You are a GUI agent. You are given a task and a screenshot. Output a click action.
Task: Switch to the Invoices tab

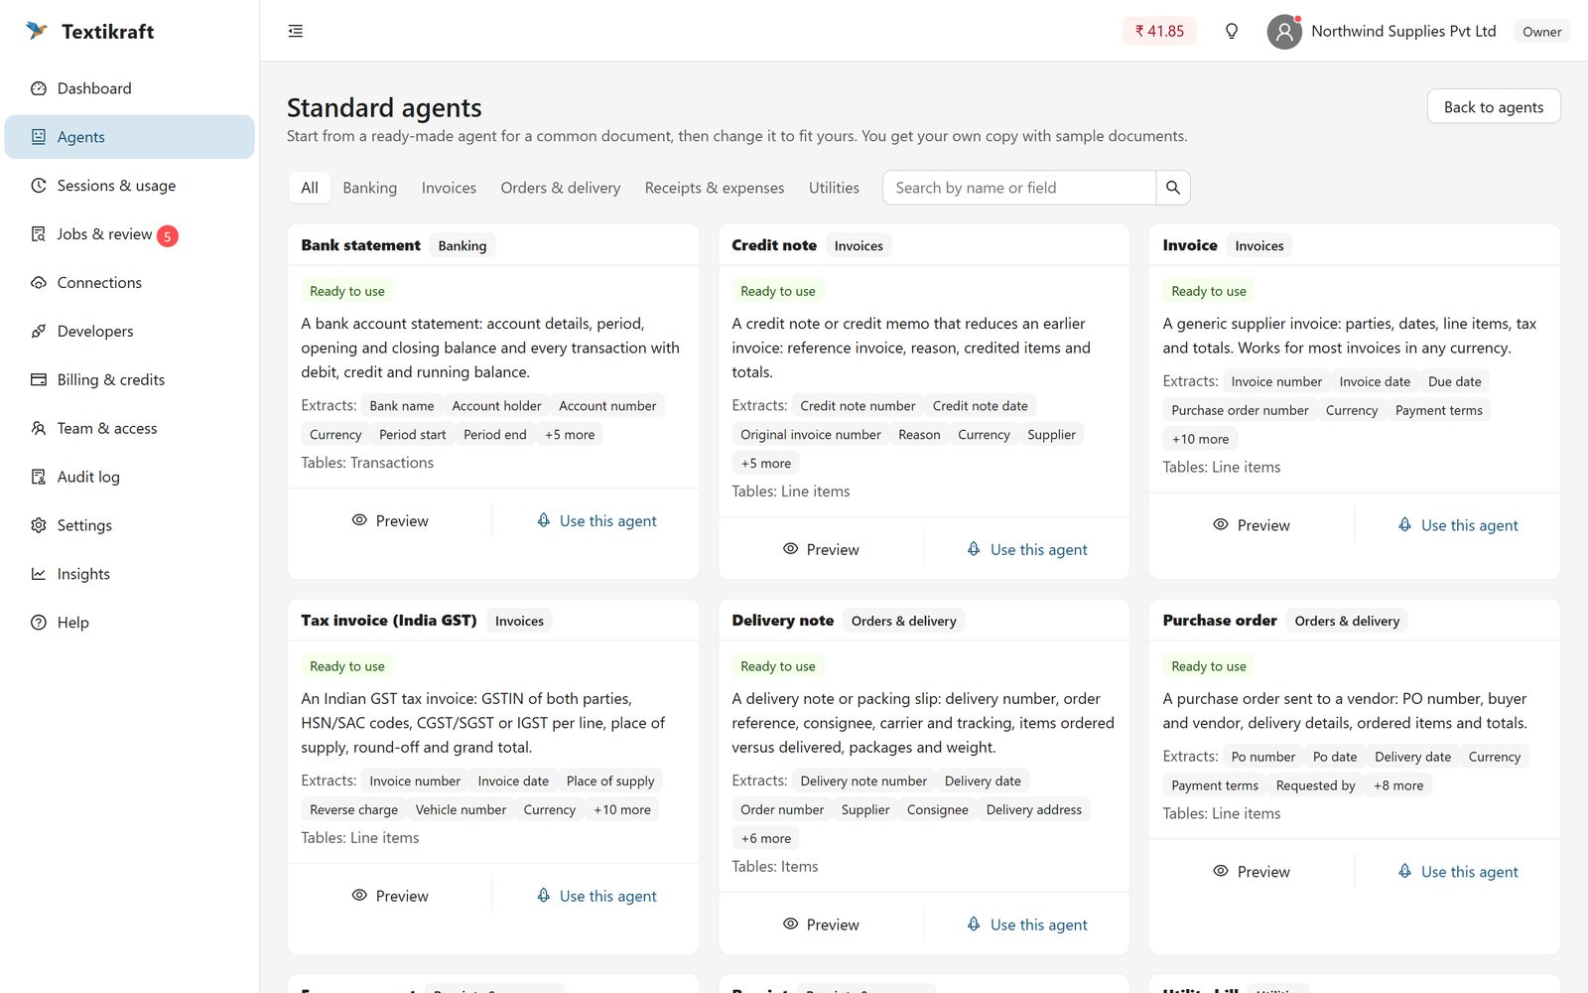click(449, 188)
